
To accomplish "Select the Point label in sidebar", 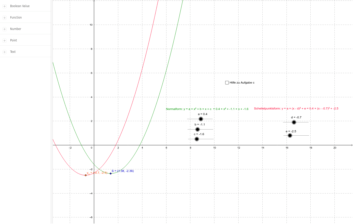I will click(13, 40).
